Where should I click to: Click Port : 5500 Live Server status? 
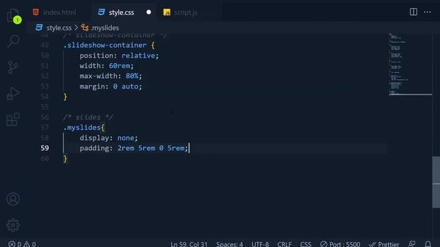(340, 244)
